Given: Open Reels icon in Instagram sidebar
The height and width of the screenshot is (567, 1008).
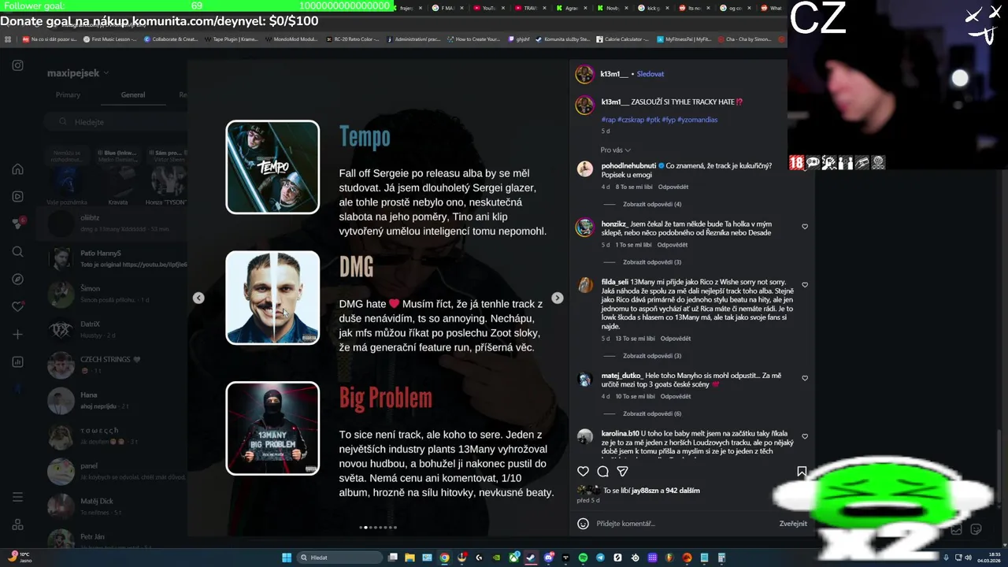Looking at the screenshot, I should coord(17,197).
